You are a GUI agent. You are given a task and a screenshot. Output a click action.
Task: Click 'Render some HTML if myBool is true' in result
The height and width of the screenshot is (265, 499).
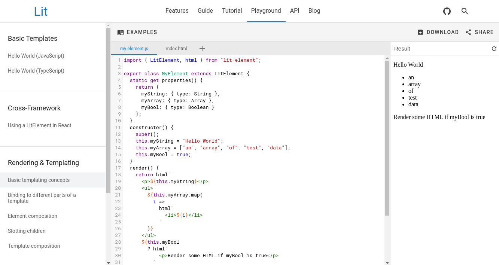click(439, 117)
